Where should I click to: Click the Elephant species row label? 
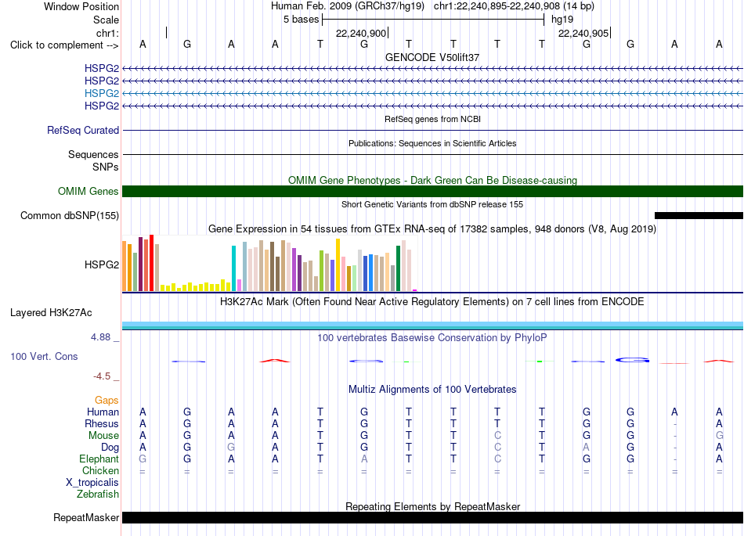point(99,459)
